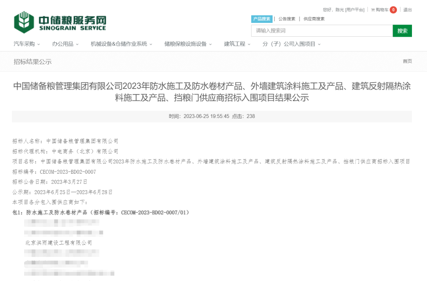Open the 用户平台 link

click(355, 10)
